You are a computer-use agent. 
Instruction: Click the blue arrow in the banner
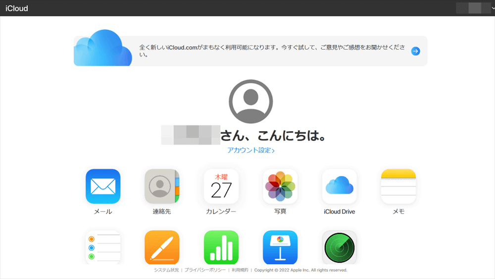coord(416,51)
